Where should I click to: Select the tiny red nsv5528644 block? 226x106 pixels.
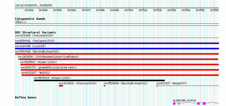click(x=104, y=86)
